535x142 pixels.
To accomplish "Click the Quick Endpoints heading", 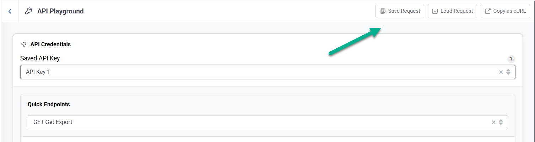I will [x=49, y=105].
